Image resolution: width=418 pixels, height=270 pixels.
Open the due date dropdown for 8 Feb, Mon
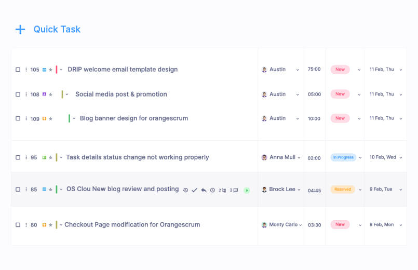(x=400, y=225)
